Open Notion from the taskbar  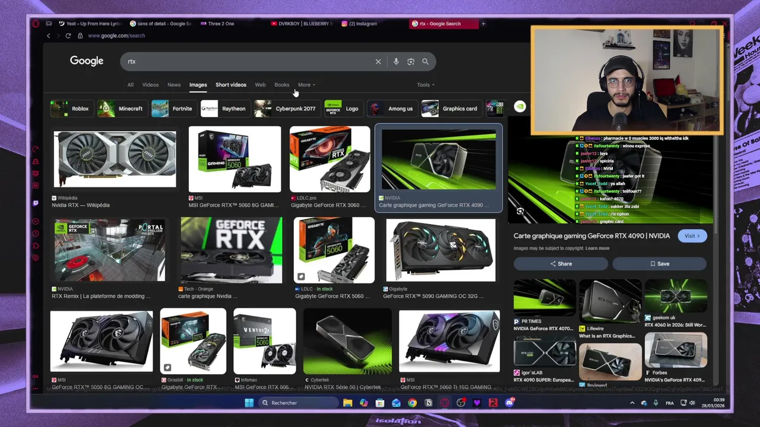pos(428,403)
